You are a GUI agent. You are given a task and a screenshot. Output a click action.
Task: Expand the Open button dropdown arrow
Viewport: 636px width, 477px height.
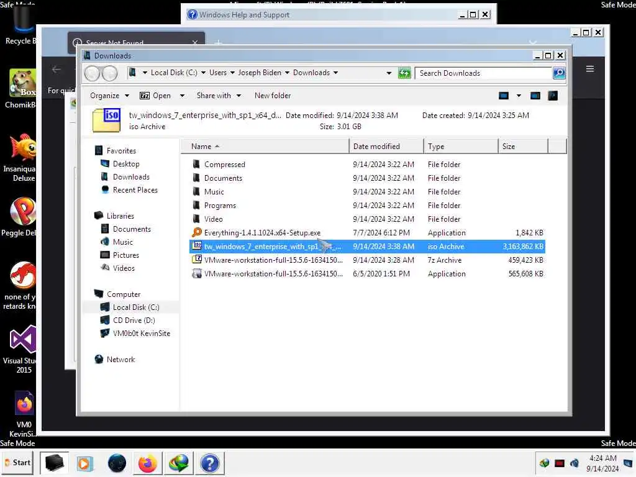tap(182, 96)
